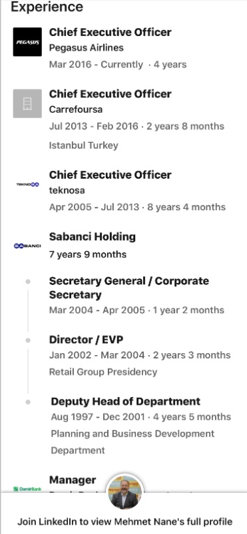Image resolution: width=247 pixels, height=534 pixels.
Task: Select Chief Executive Officer role at Carrefoursa
Action: pos(110,94)
